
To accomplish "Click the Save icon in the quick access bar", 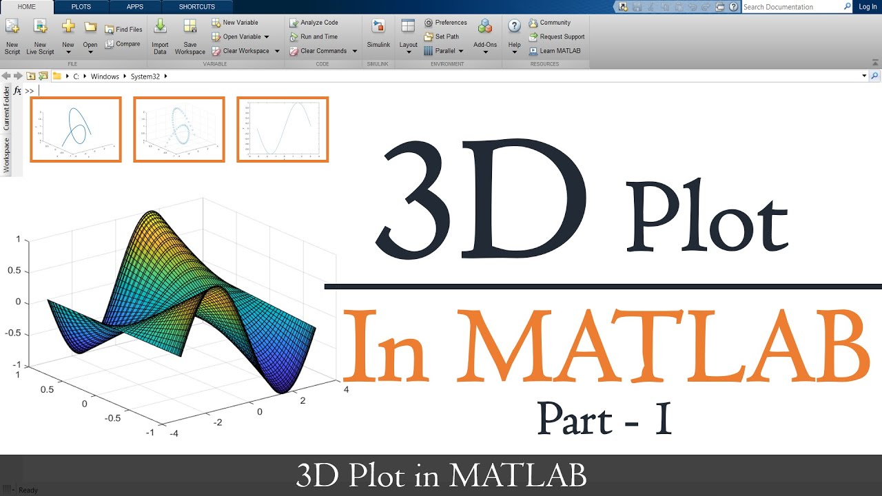I will [x=637, y=7].
